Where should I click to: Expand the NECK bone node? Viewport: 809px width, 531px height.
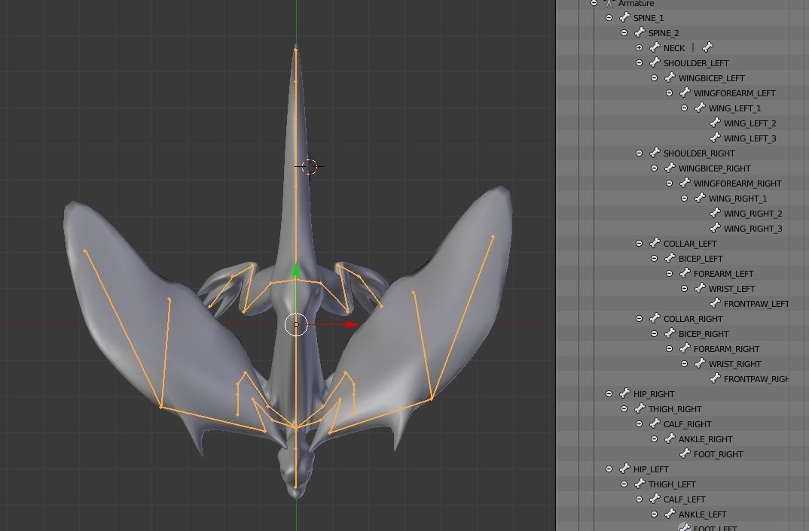point(640,48)
